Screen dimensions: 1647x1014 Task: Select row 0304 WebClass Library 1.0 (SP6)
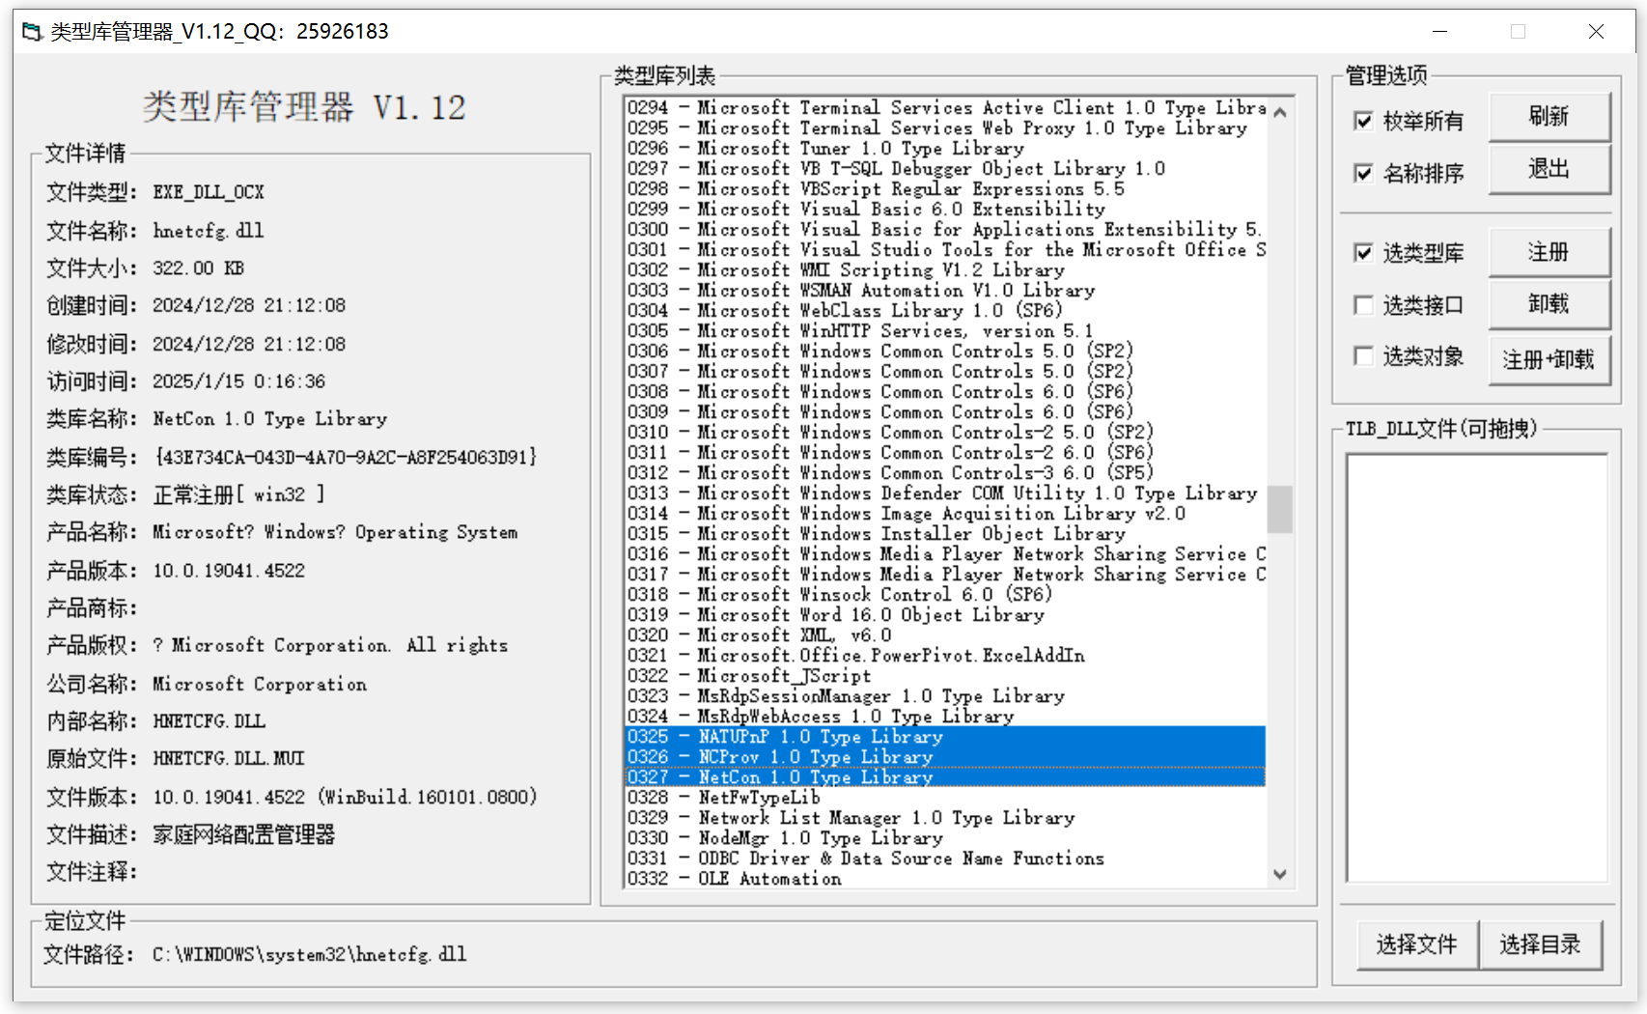pos(945,310)
